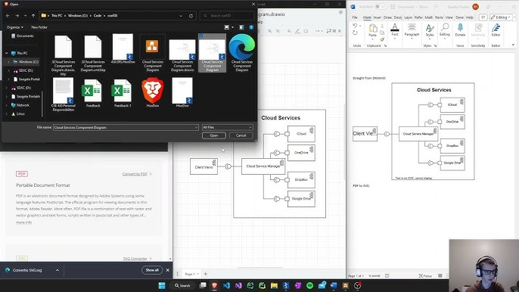
Task: Select Documents in navigation pane
Action: pyautogui.click(x=23, y=36)
